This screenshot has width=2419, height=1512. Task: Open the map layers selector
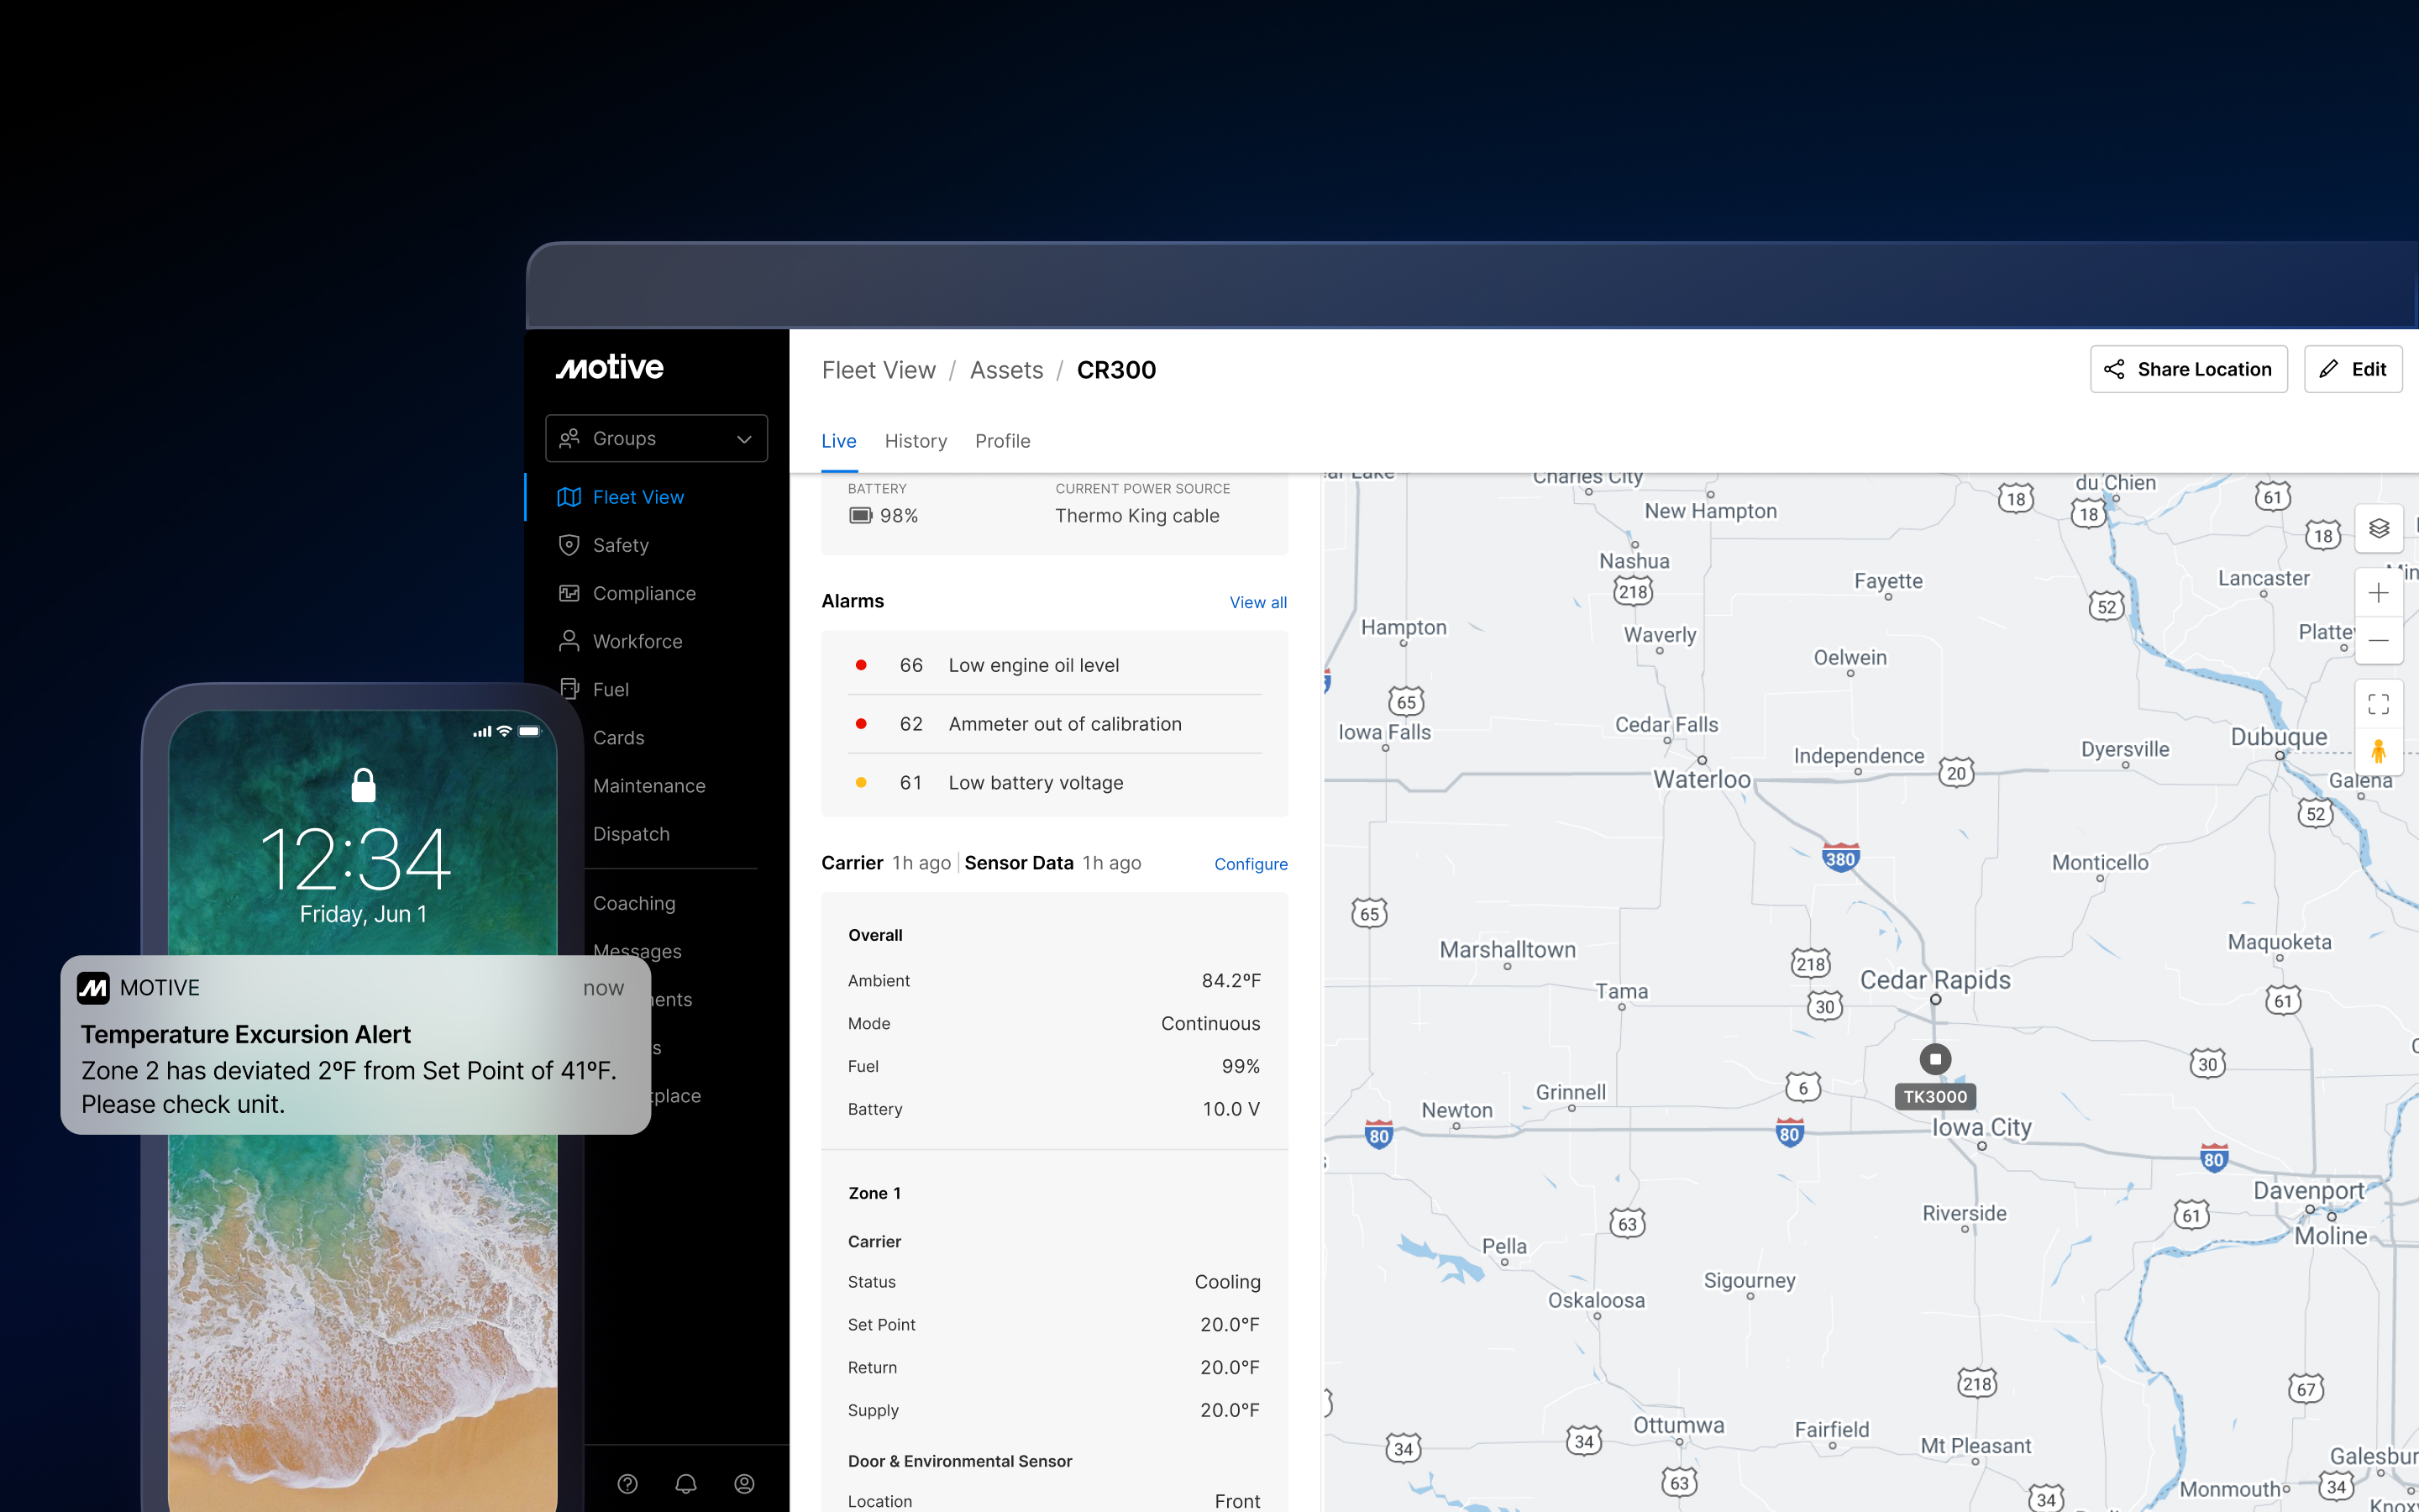point(2379,529)
